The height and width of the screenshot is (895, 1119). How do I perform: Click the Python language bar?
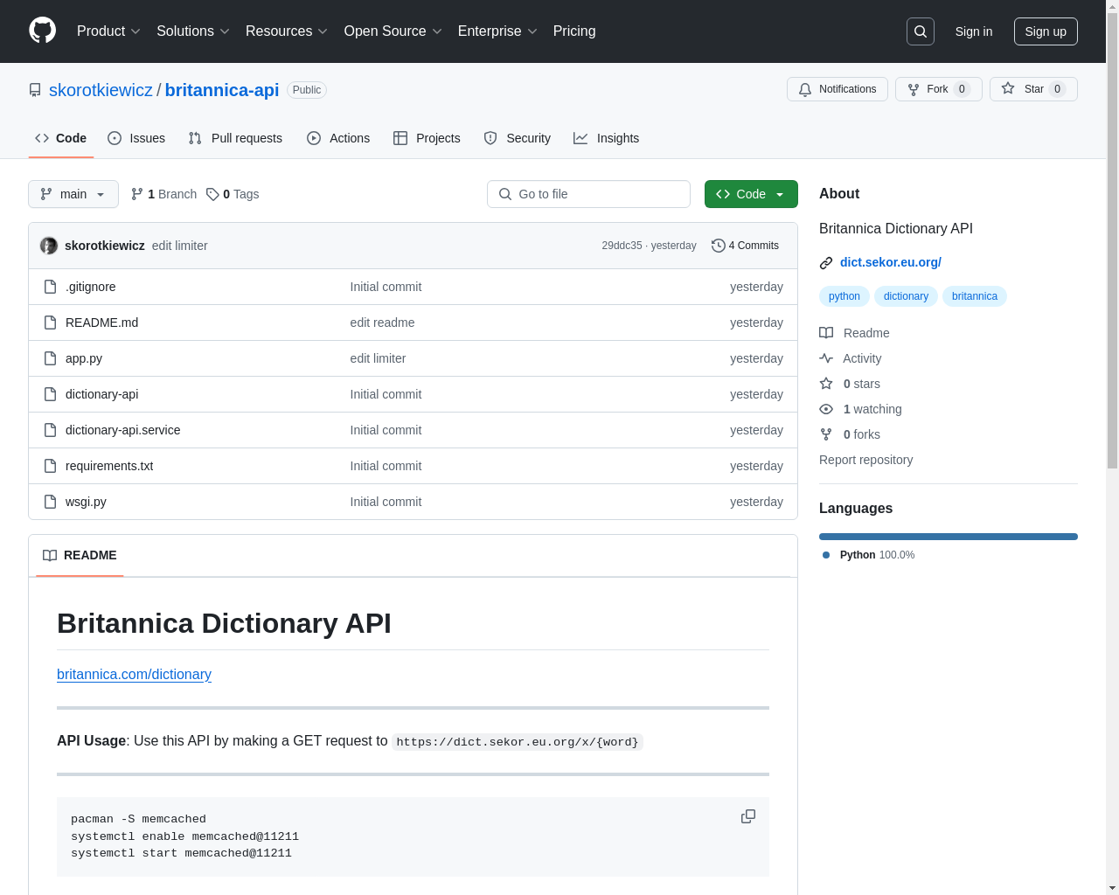949,537
